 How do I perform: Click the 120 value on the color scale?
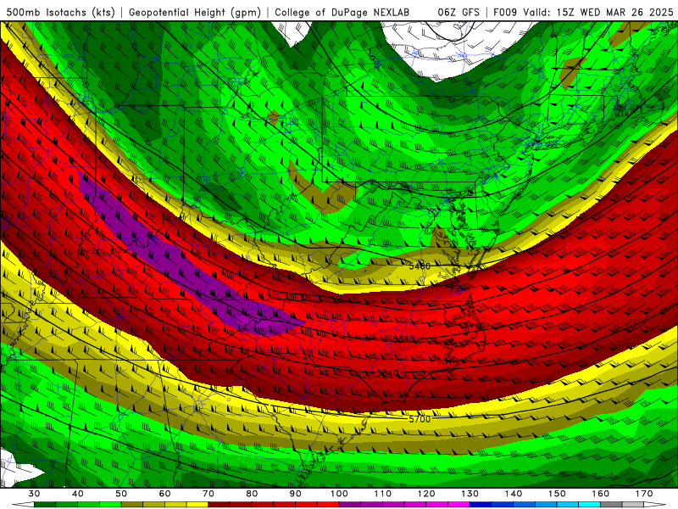click(x=426, y=494)
